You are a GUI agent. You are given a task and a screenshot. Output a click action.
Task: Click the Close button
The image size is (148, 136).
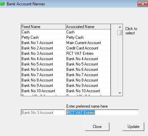pos(97,127)
